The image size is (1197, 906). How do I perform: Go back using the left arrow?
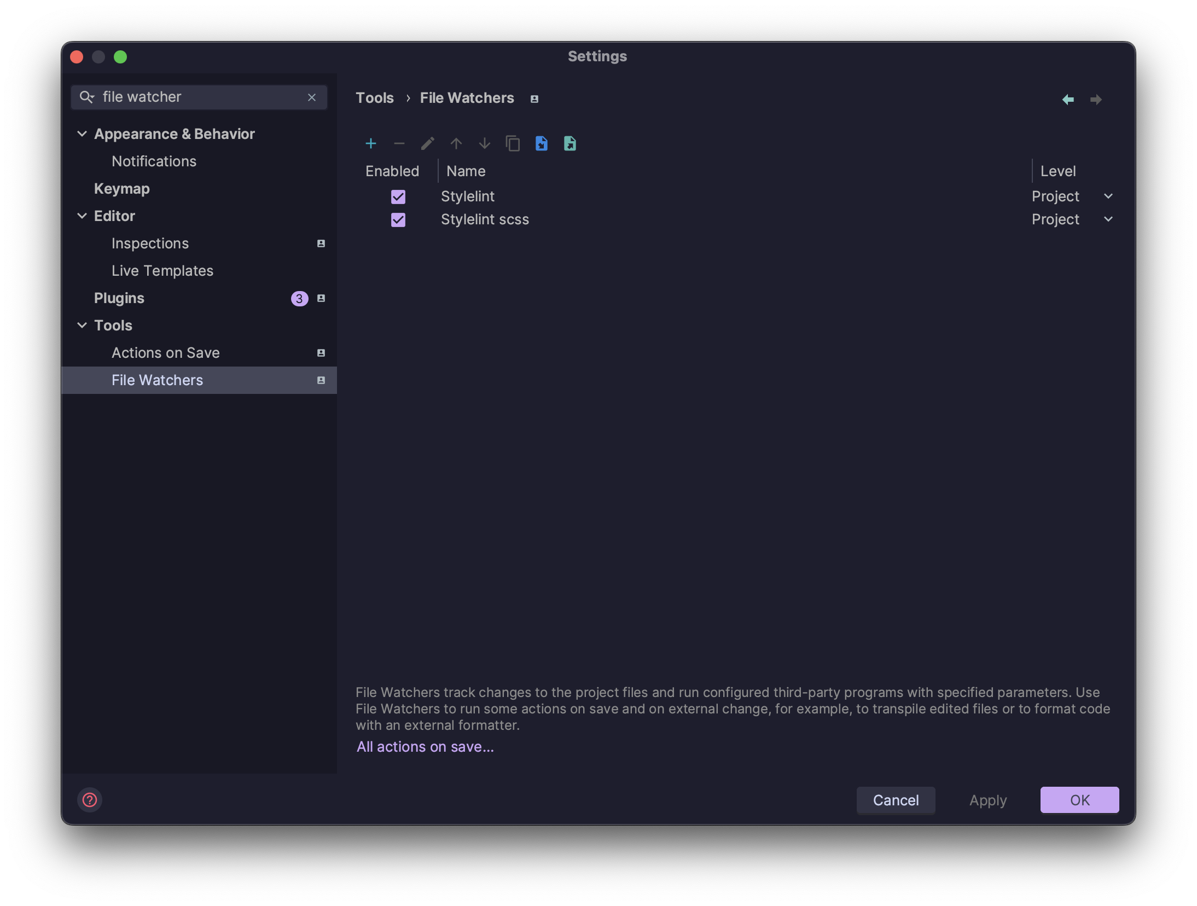pos(1068,99)
